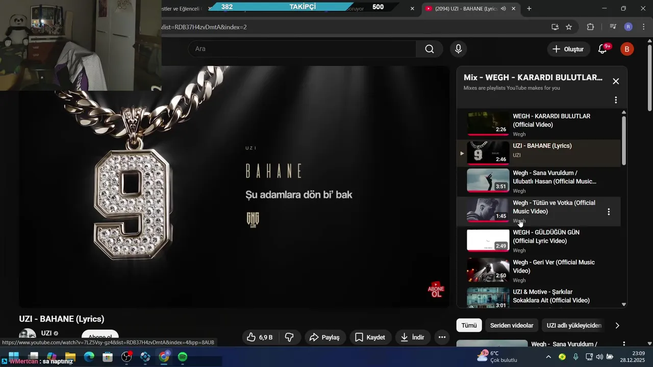The height and width of the screenshot is (367, 653).
Task: Click ABONE OL subscribe watermark in video
Action: 436,290
